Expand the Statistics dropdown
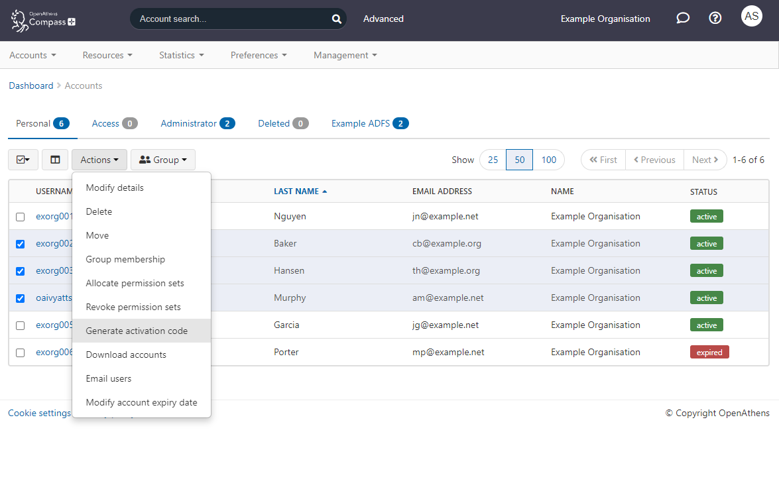779x493 pixels. pos(181,55)
